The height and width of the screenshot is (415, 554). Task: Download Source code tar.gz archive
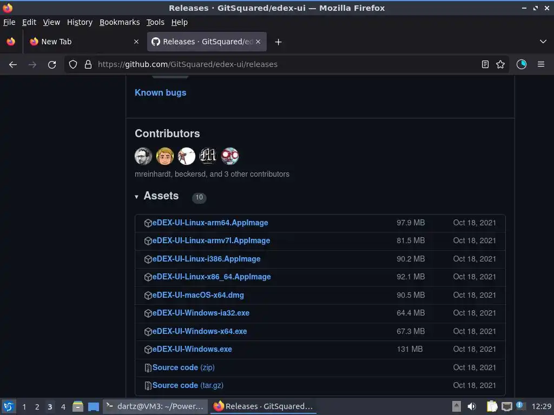coord(188,386)
